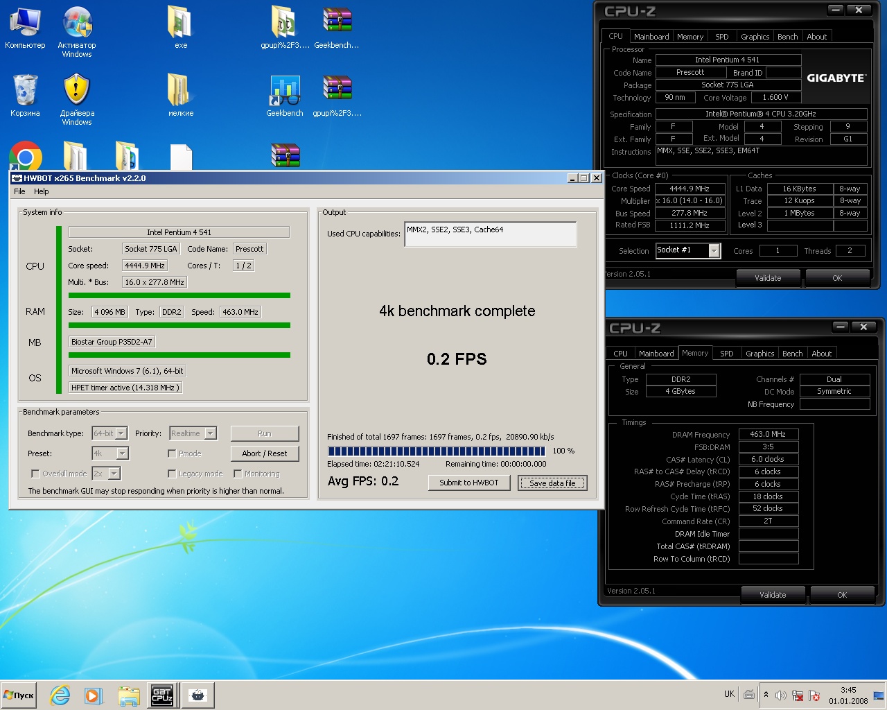Click the Core Speed value 4444.9 MHz in CPU-Z

[x=690, y=189]
